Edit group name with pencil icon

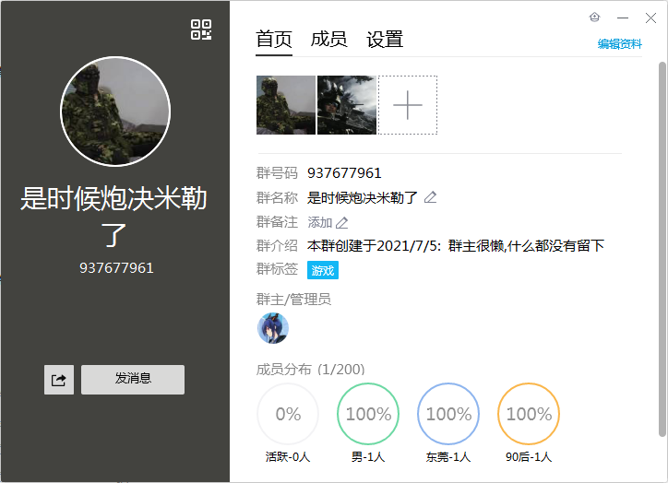(430, 197)
